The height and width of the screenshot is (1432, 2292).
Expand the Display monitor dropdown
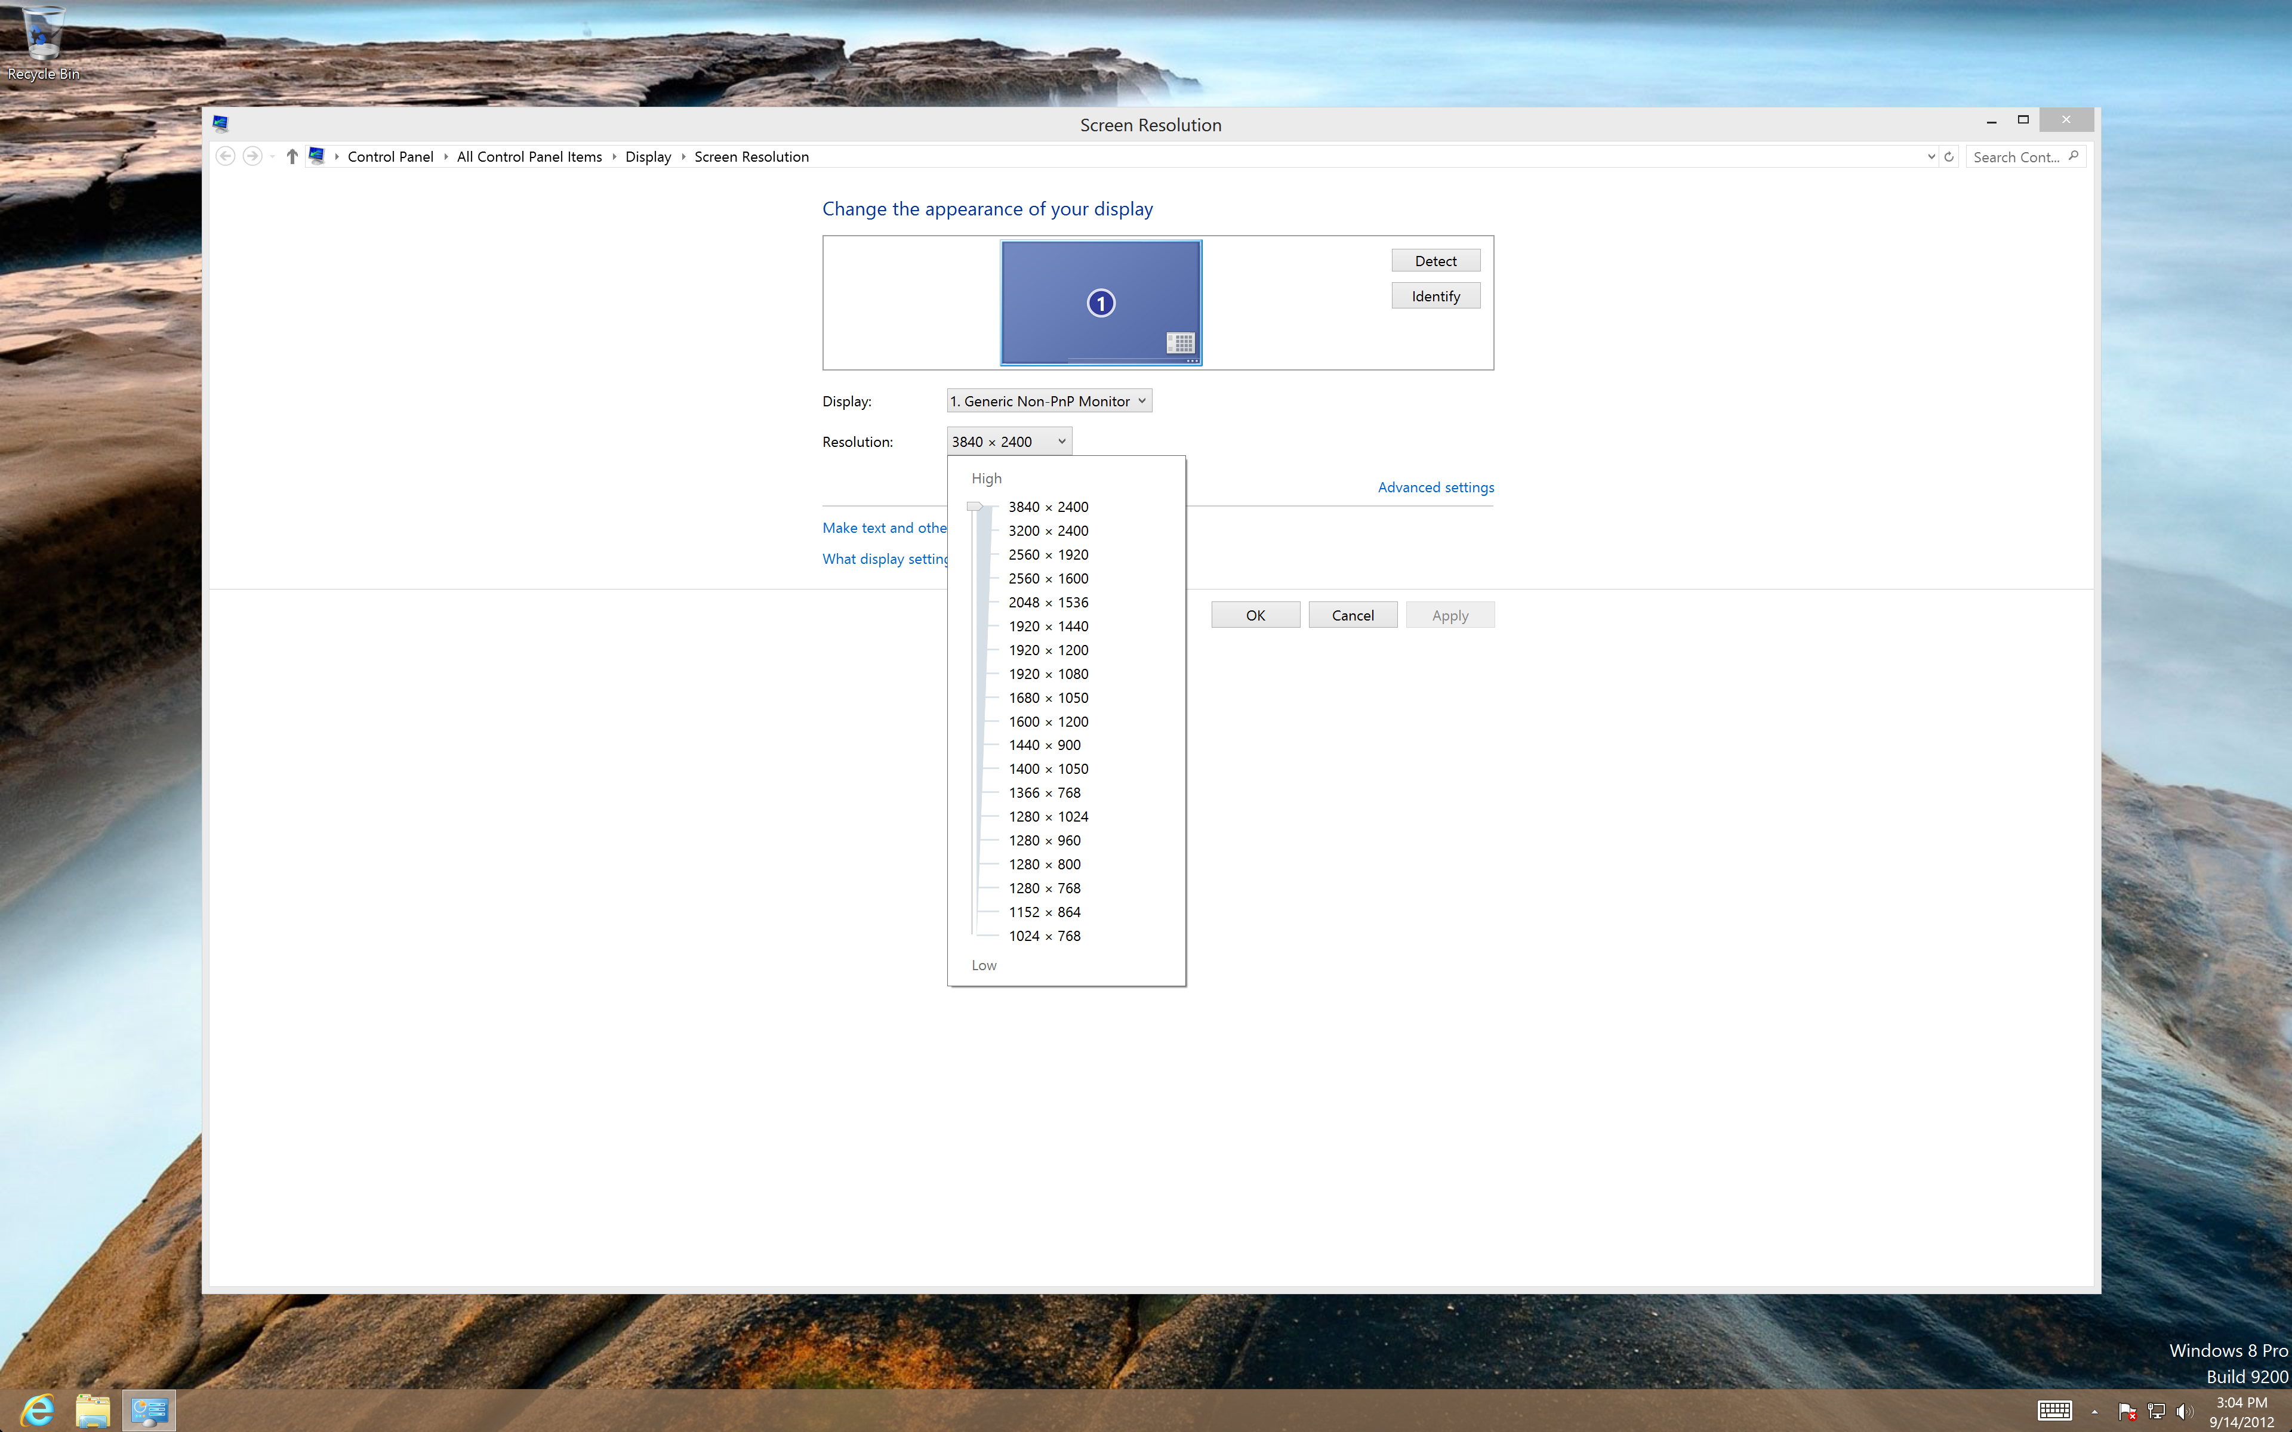1049,400
